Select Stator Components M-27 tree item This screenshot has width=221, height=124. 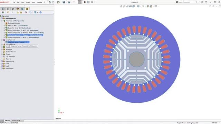tap(23, 38)
